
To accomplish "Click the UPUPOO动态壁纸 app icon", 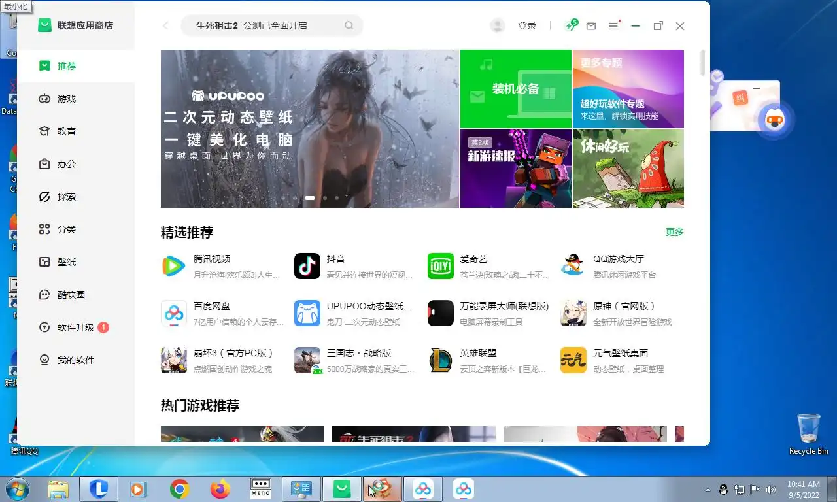I will tap(307, 313).
